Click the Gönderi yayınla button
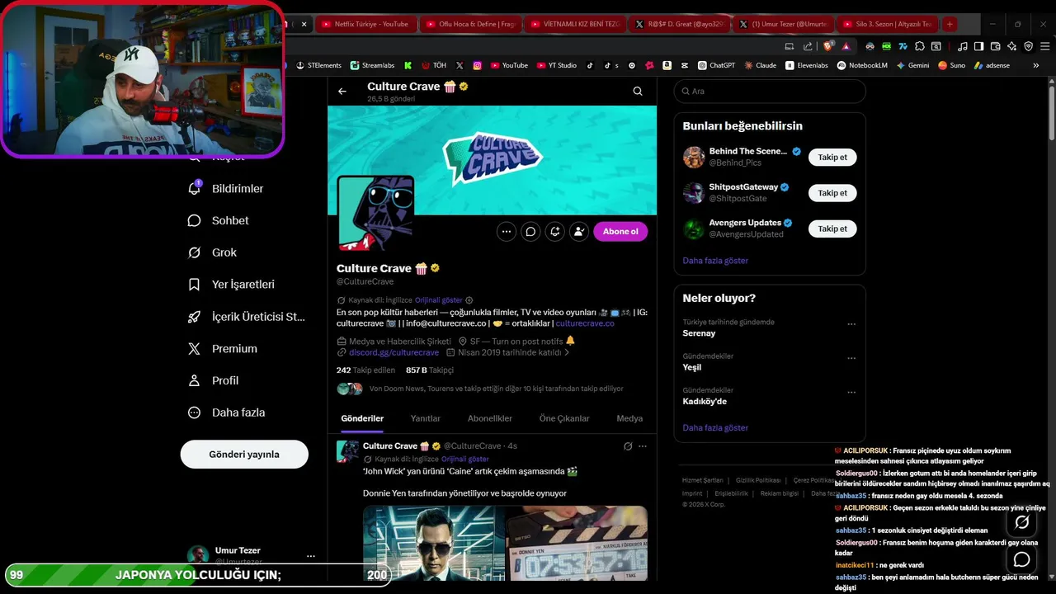The height and width of the screenshot is (594, 1056). tap(244, 455)
